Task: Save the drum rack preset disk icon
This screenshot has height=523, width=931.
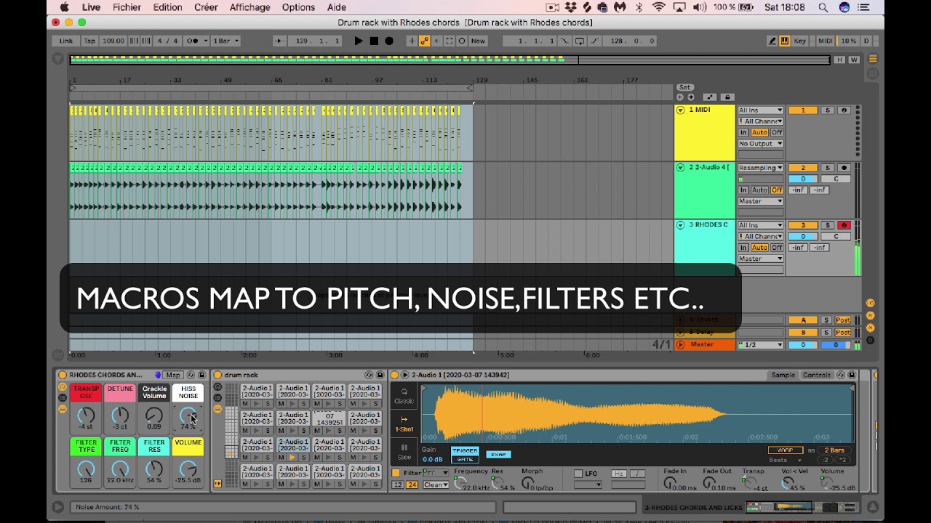Action: pos(380,375)
